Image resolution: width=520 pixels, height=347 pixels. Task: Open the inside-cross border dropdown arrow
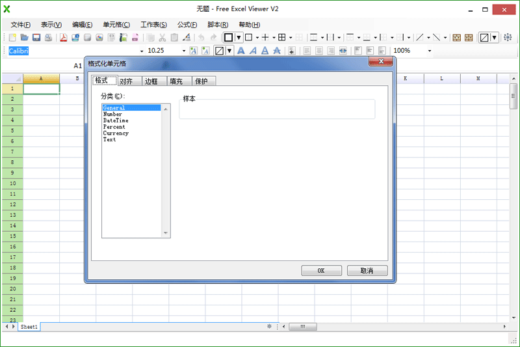click(x=274, y=38)
